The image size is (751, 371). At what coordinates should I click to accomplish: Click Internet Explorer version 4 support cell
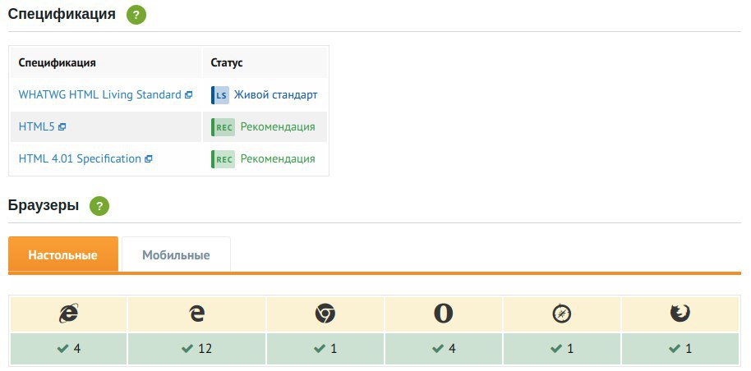click(x=69, y=349)
